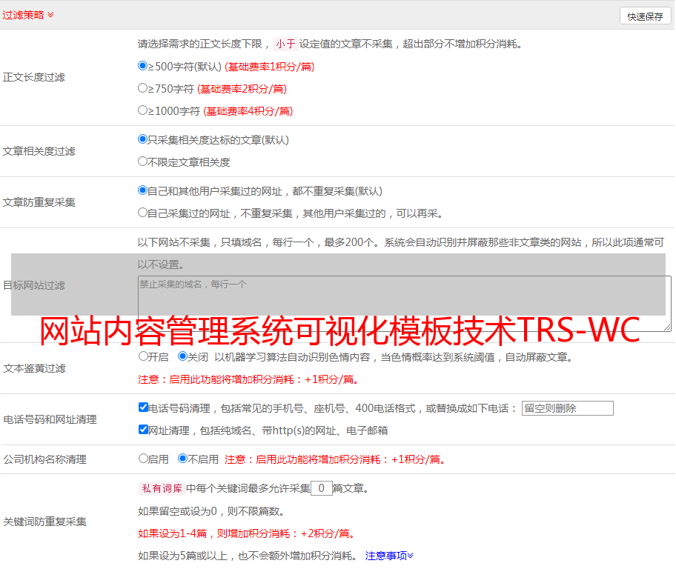Viewport: 676px width, 569px height.
Task: Select 不启用 for 公司机构名称清理
Action: tap(182, 459)
